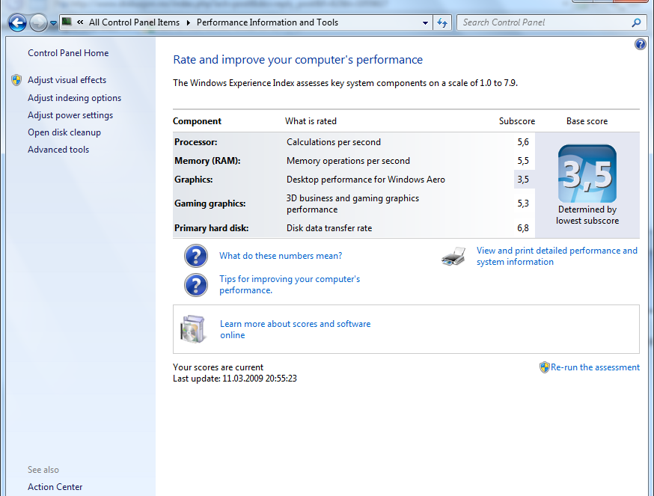Click the Component column header
The width and height of the screenshot is (654, 496).
coord(197,121)
